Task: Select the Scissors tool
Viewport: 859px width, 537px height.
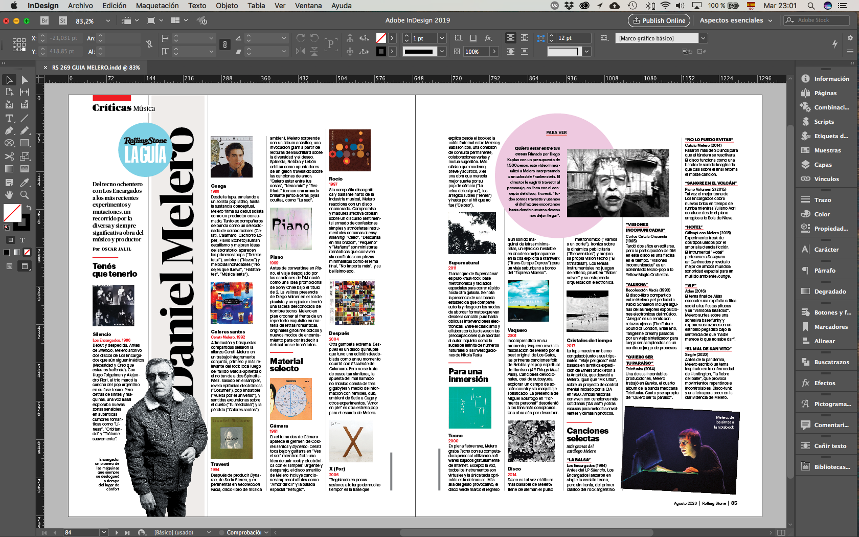Action: point(9,156)
